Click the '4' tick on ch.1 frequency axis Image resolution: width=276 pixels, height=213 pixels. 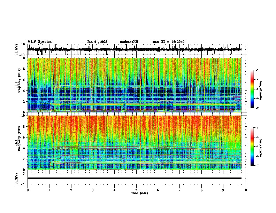[24, 91]
